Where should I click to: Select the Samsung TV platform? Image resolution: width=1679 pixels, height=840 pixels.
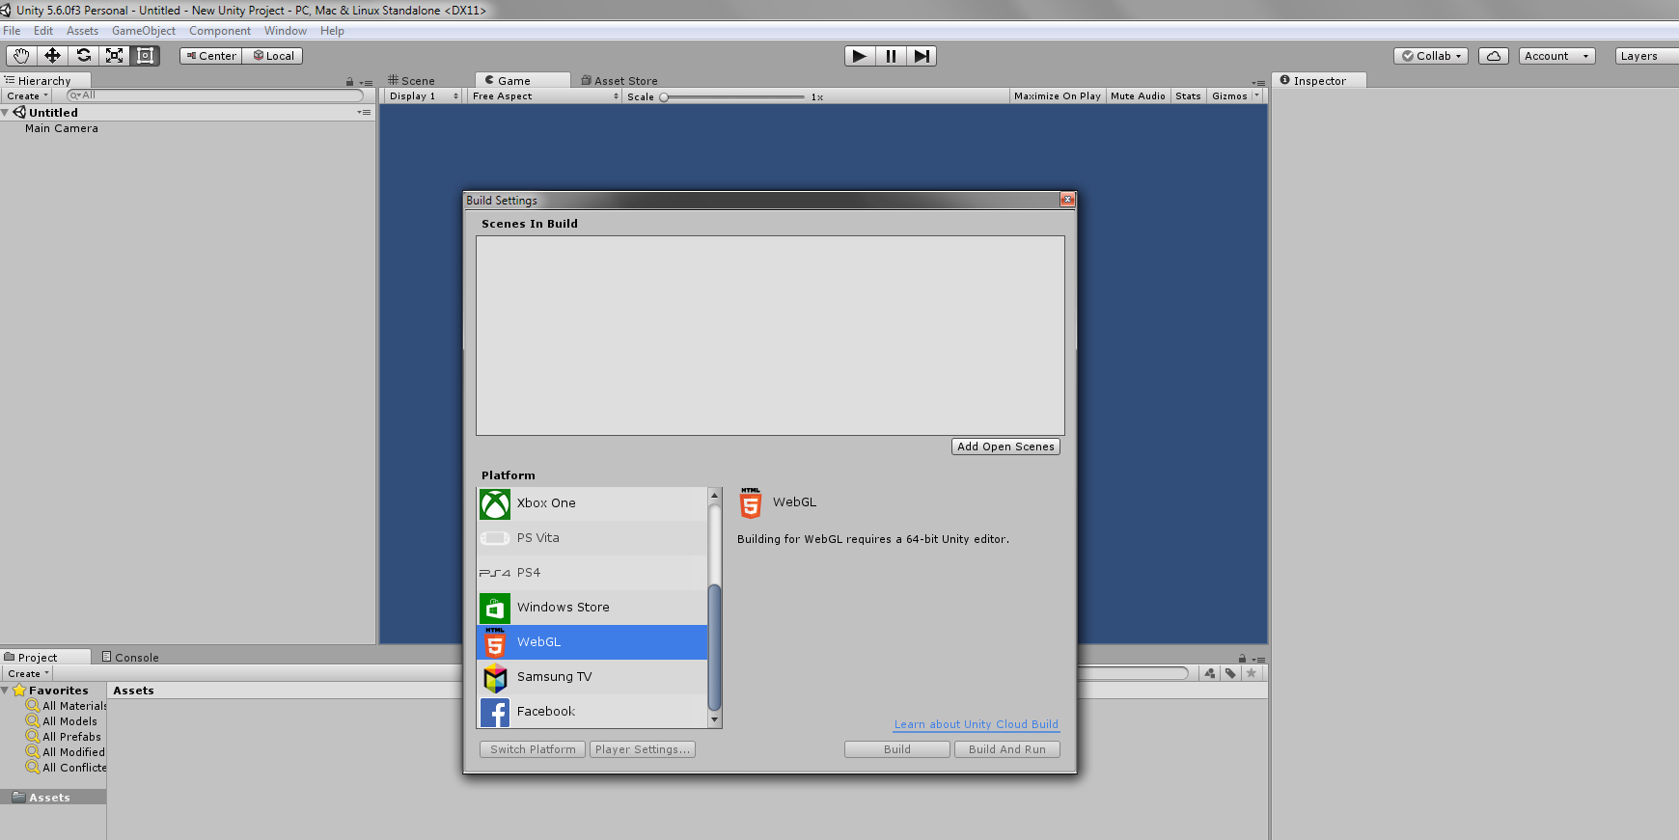pos(592,677)
